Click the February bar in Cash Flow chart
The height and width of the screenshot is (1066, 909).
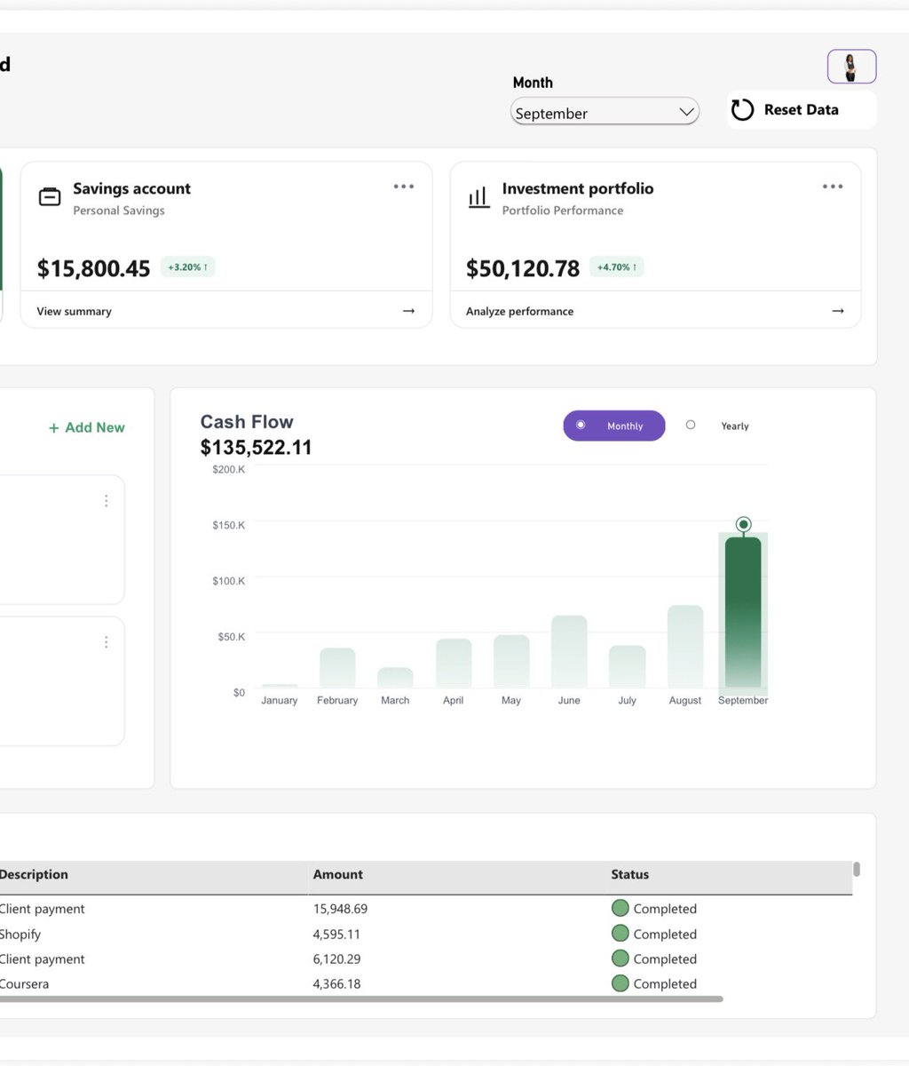(337, 668)
